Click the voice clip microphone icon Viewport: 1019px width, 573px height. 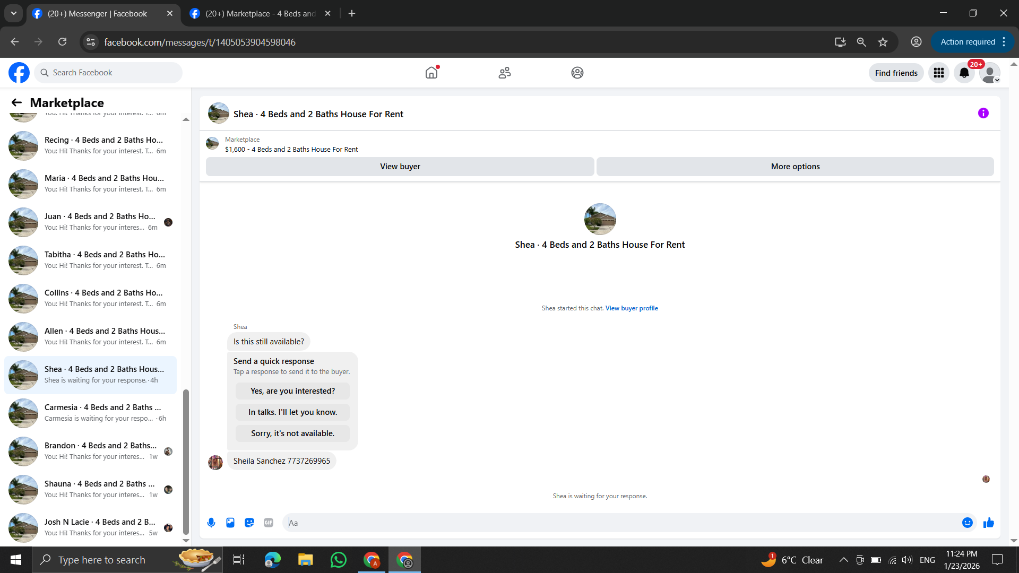[211, 523]
